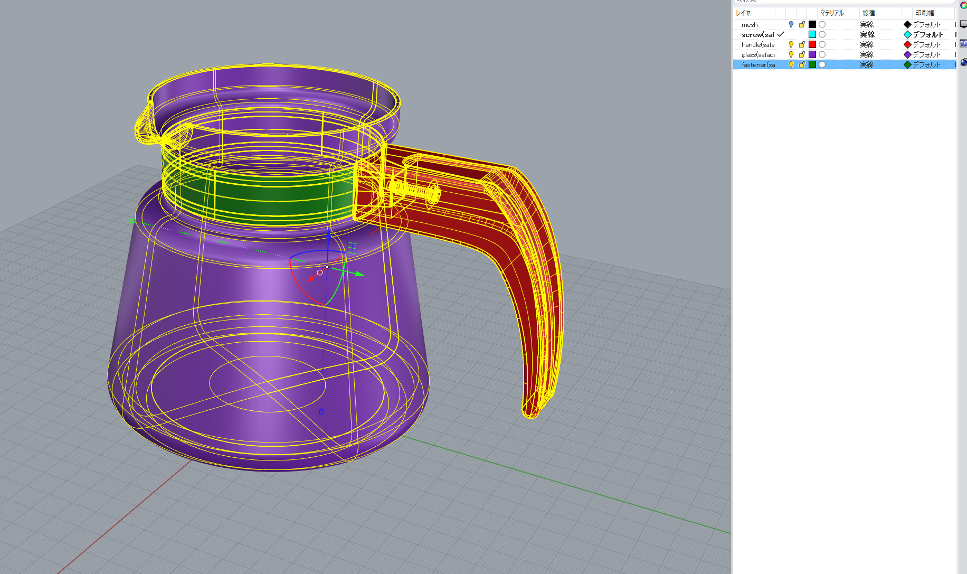967x574 pixels.
Task: Open linetype 実線 of screw layer
Action: [867, 34]
